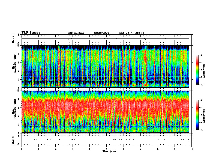Select the date "Sep. 22, 2021"
The width and height of the screenshot is (216, 167).
pyautogui.click(x=76, y=33)
